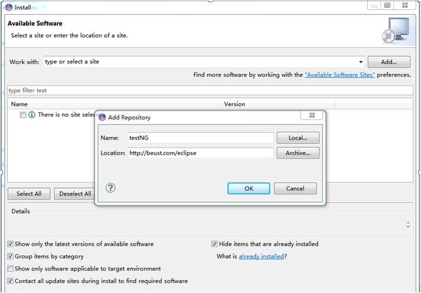Image resolution: width=421 pixels, height=293 pixels.
Task: Uncheck Hide items that are already installed
Action: pyautogui.click(x=214, y=244)
